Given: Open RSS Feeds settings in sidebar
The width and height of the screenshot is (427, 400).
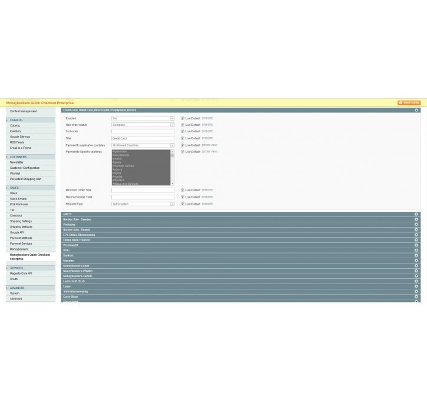Looking at the screenshot, I should 17,142.
